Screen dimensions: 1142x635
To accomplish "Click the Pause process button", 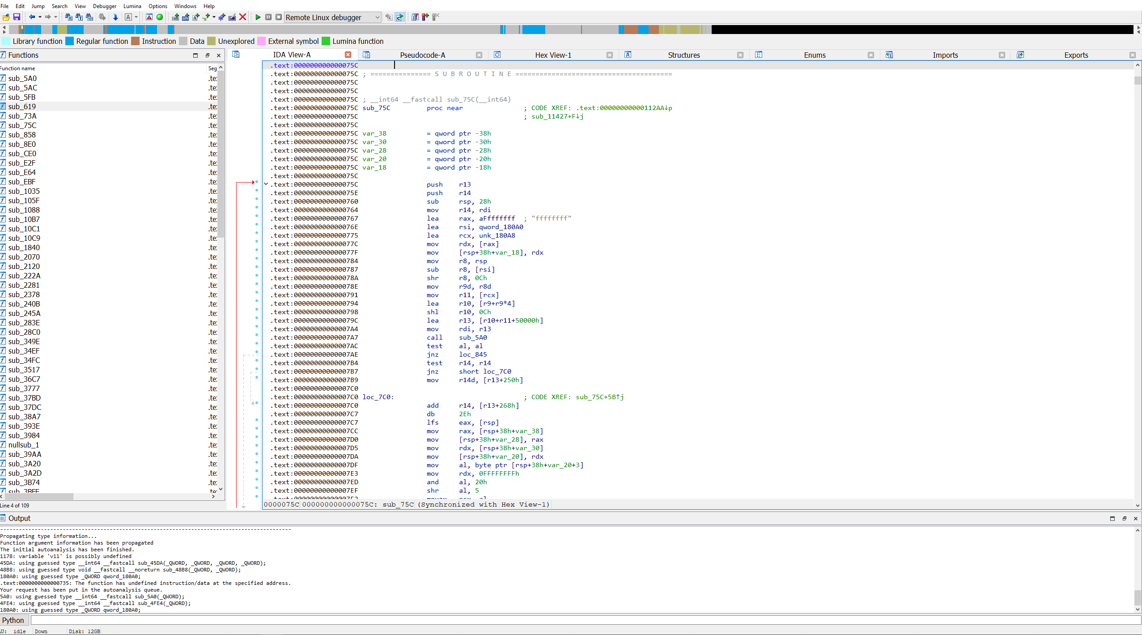I will [268, 17].
